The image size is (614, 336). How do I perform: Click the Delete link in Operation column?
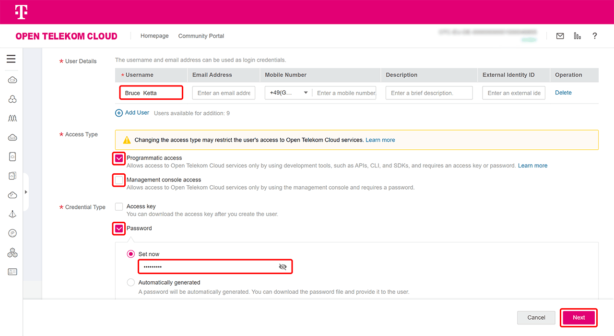(x=563, y=93)
